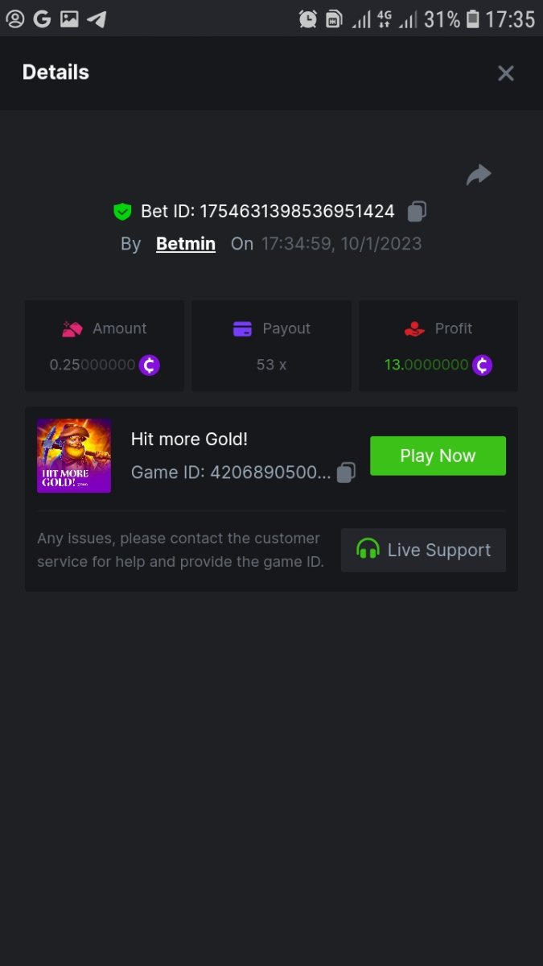Viewport: 543px width, 966px height.
Task: Close the Details panel with X
Action: click(x=505, y=73)
